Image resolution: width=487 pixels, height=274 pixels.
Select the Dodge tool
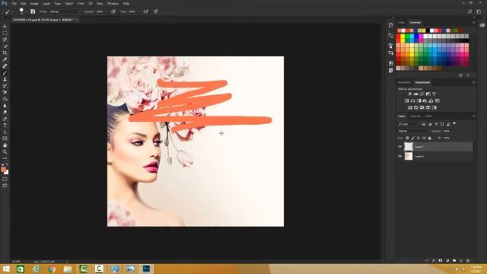pos(5,112)
